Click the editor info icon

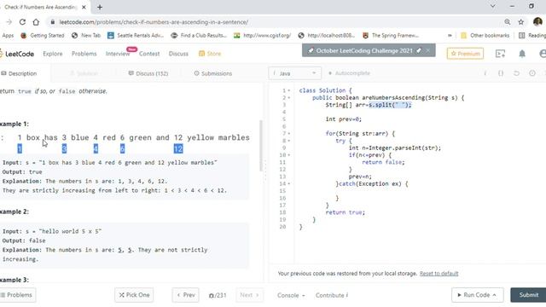485,73
